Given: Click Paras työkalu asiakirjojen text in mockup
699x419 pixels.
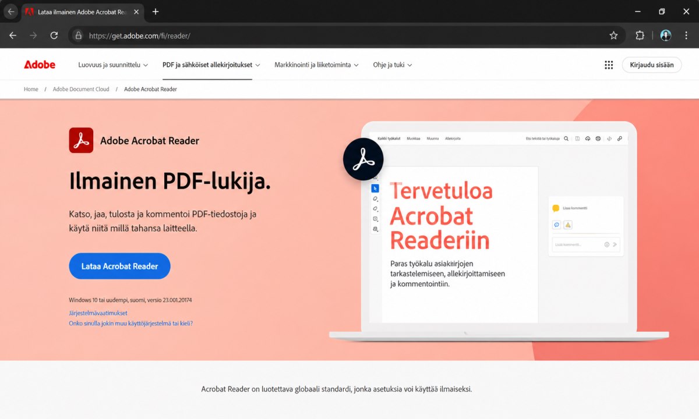Looking at the screenshot, I should point(447,274).
